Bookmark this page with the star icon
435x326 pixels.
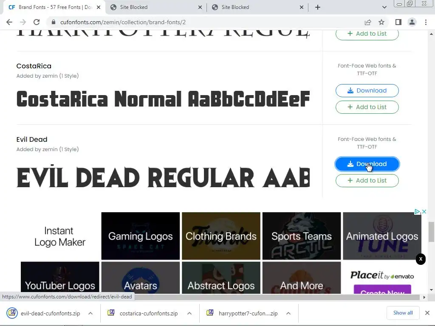click(x=381, y=22)
